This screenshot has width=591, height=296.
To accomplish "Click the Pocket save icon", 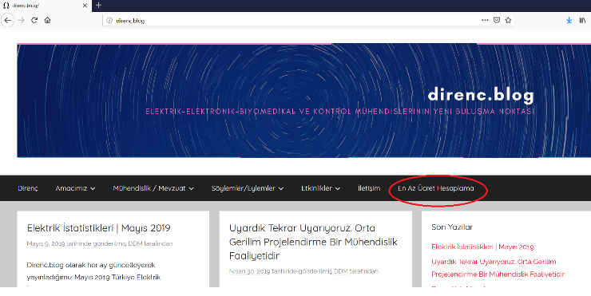I will [497, 20].
